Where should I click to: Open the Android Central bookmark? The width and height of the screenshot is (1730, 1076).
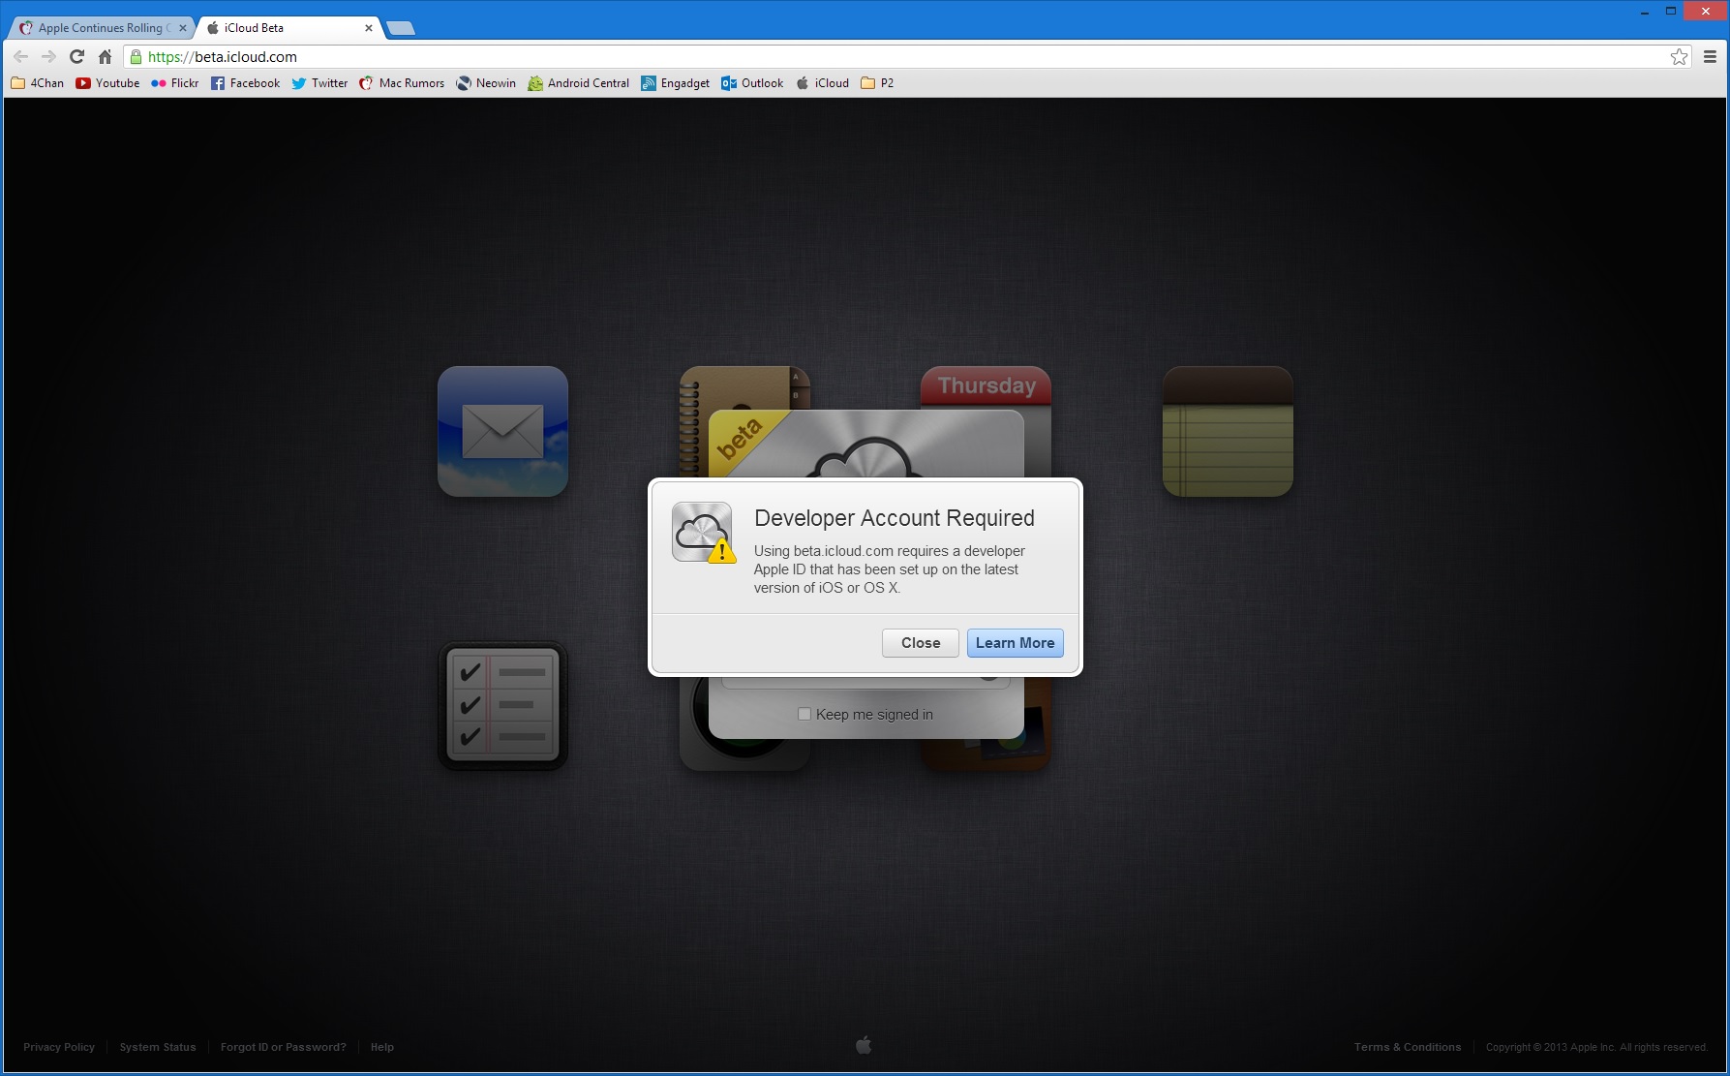point(578,83)
